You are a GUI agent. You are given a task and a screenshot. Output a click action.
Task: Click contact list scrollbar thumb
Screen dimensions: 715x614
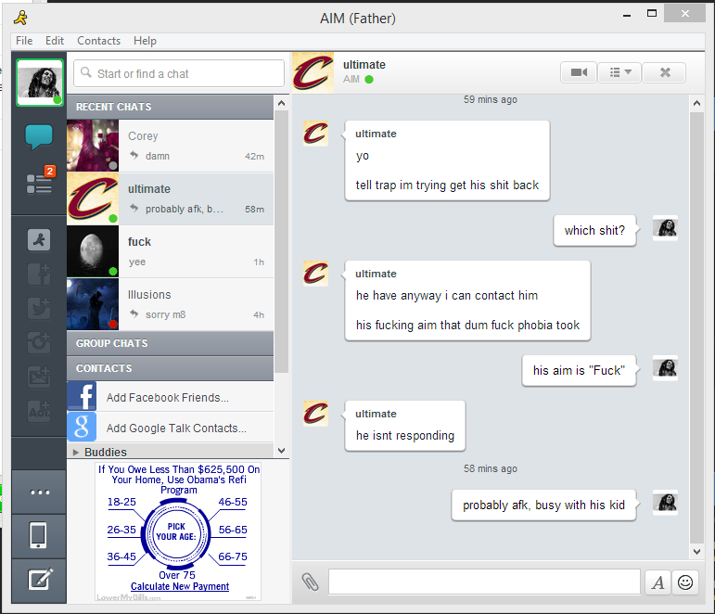click(282, 242)
